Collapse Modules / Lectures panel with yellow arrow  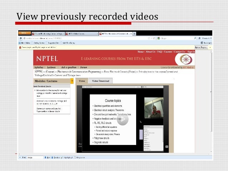click(x=72, y=81)
